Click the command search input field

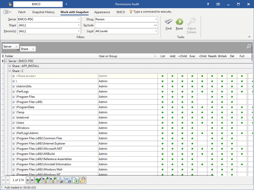click(x=153, y=12)
